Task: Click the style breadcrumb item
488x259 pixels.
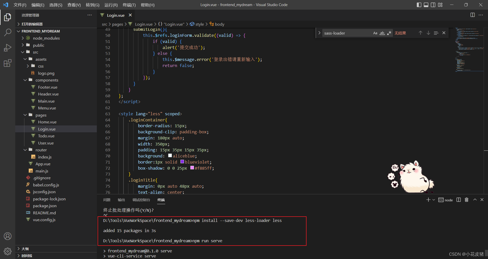Action: [x=200, y=24]
